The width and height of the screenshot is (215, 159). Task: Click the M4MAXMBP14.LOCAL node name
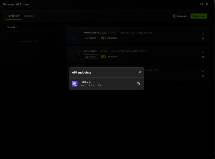coord(95,33)
